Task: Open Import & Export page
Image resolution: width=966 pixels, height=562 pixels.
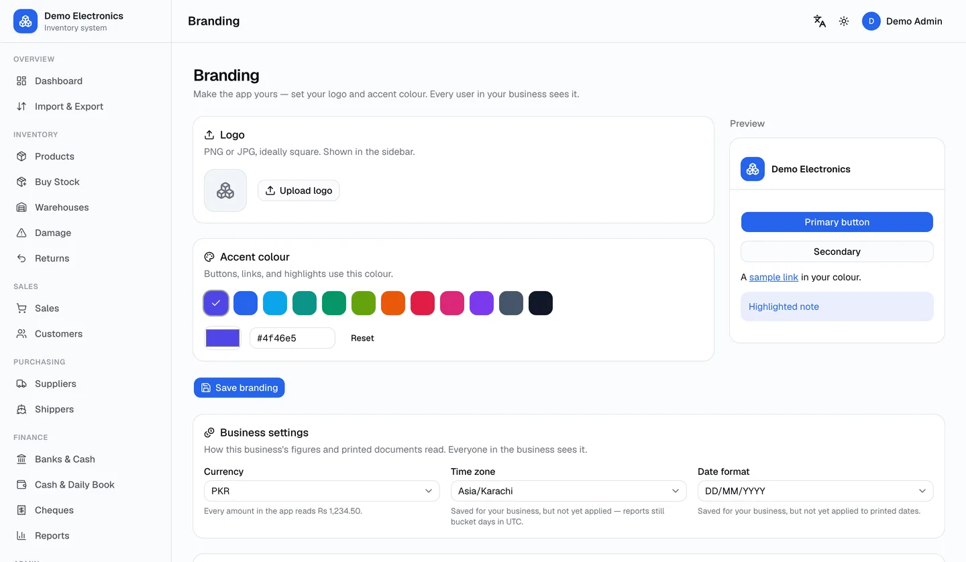Action: click(86, 107)
